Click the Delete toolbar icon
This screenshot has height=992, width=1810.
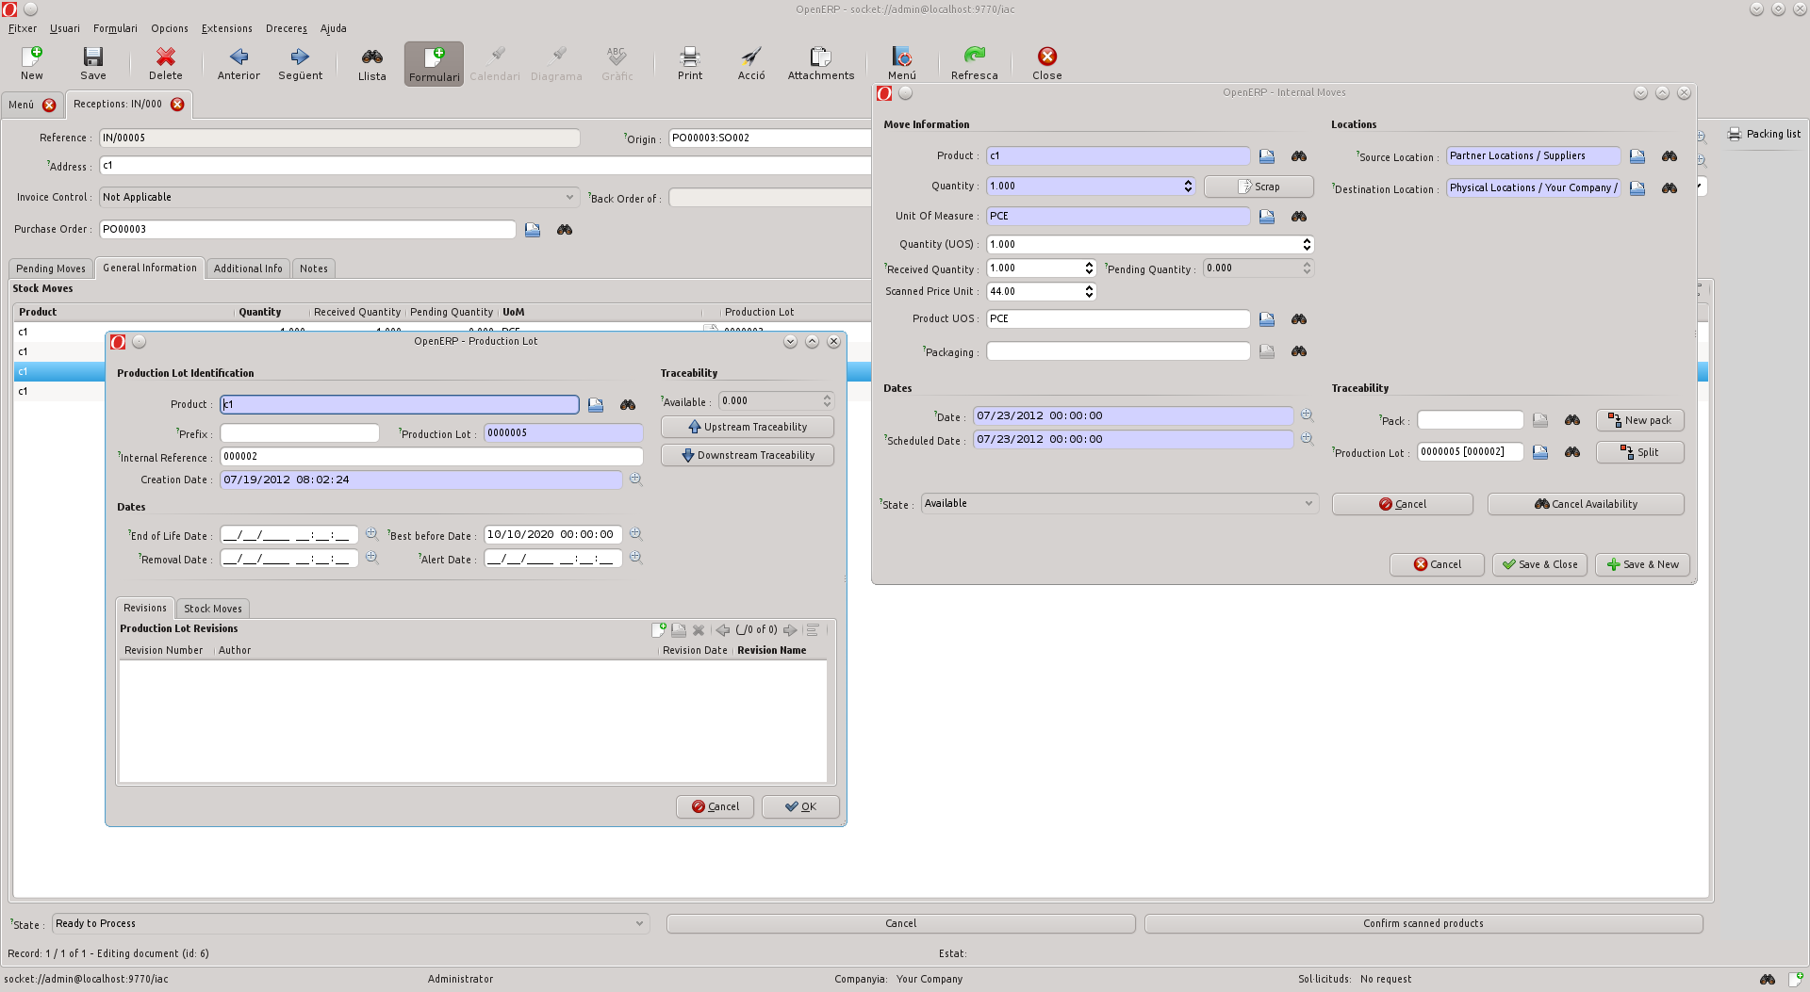click(165, 63)
